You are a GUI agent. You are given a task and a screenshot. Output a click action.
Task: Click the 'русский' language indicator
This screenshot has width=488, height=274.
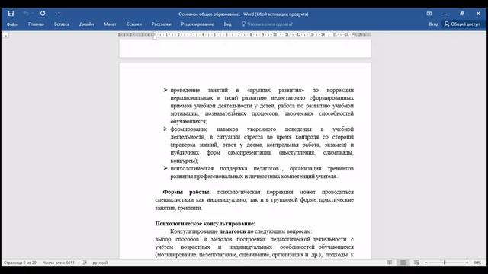(x=100, y=263)
